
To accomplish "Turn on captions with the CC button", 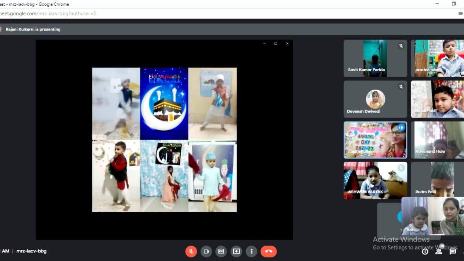I will click(221, 251).
